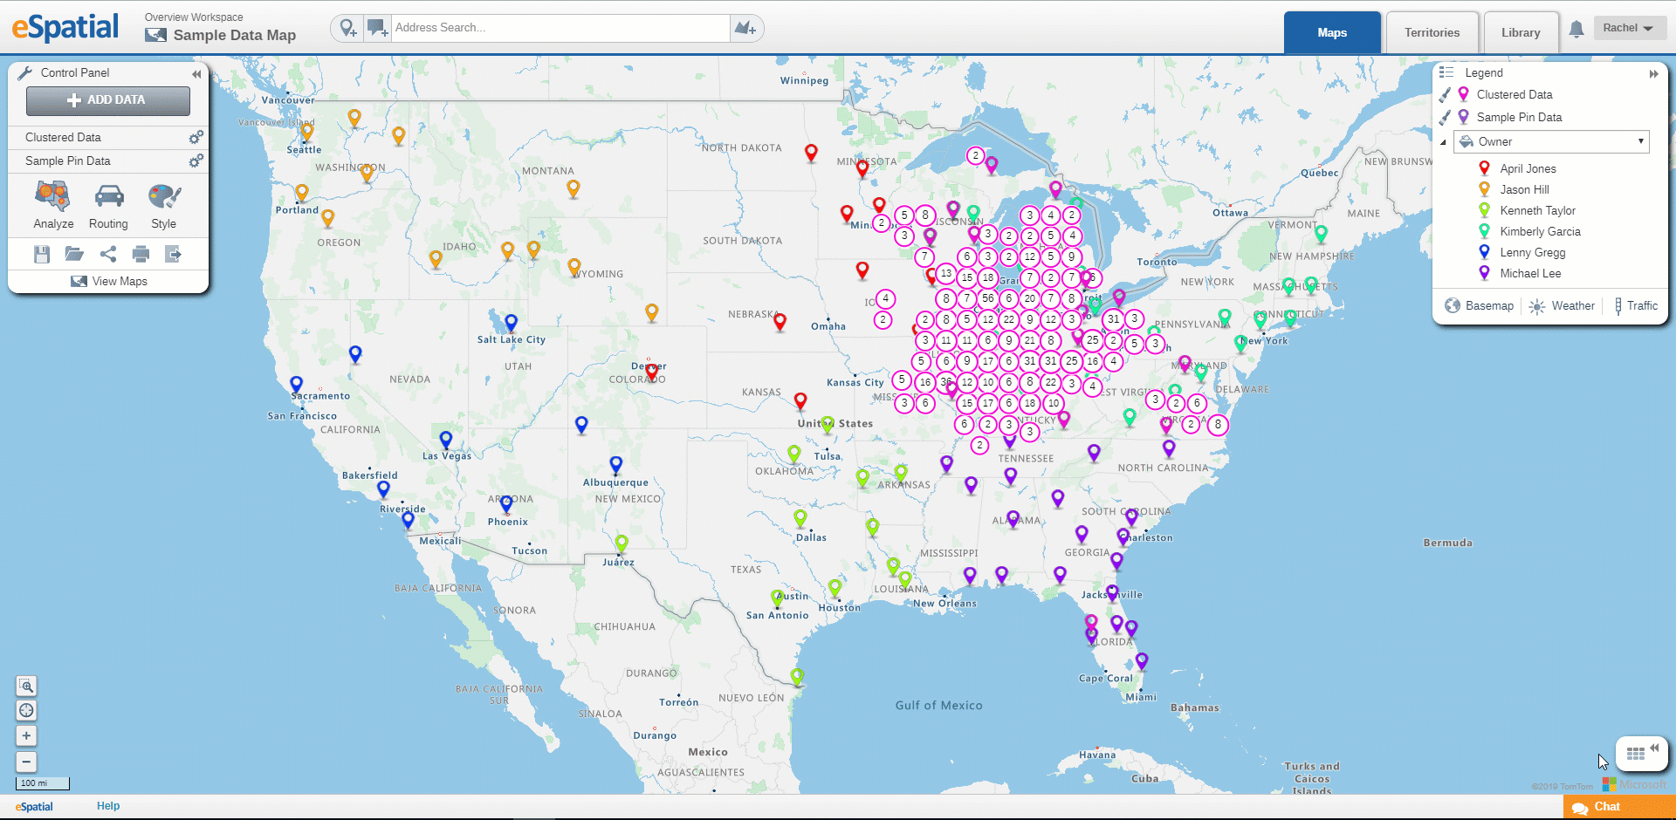Viewport: 1676px width, 820px height.
Task: Click the View Maps button
Action: tap(108, 281)
